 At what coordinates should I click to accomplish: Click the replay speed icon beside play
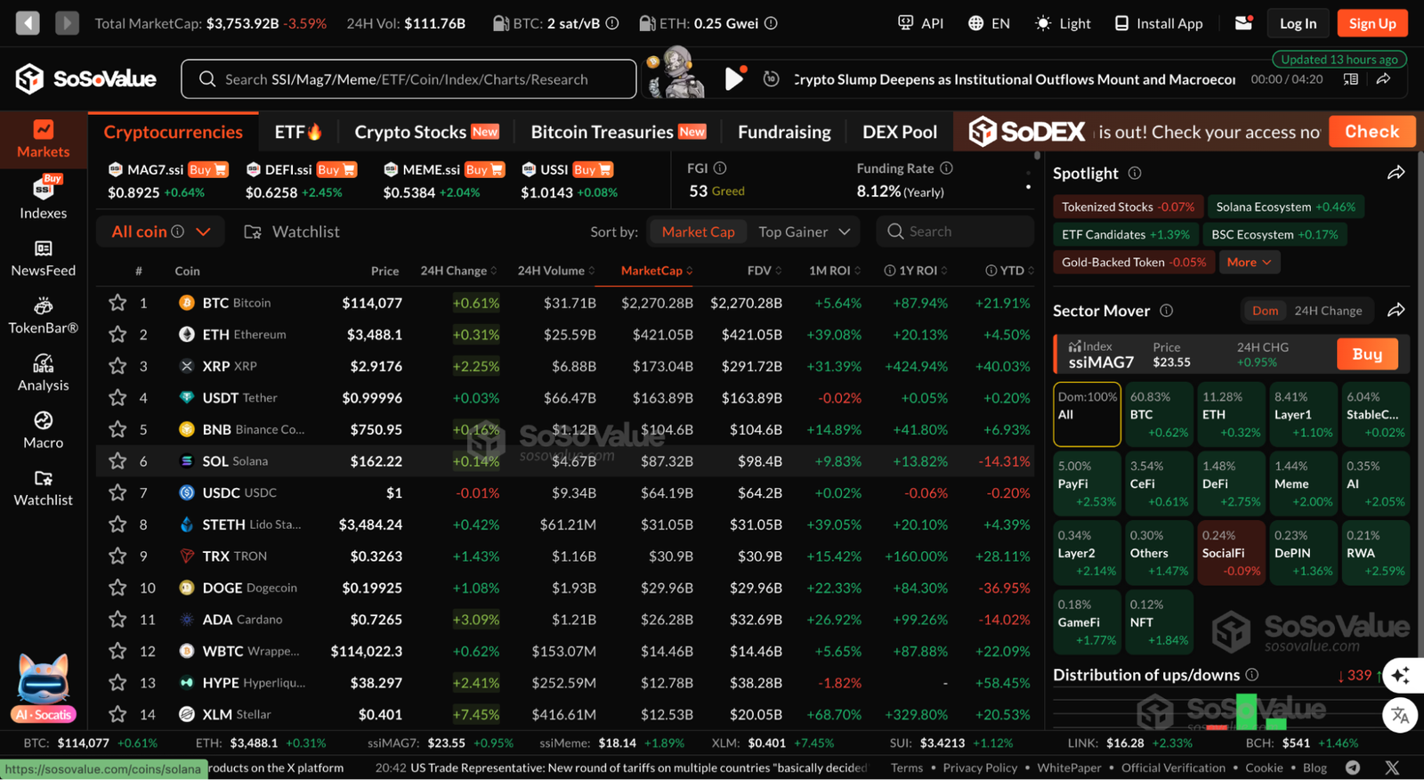pos(772,79)
